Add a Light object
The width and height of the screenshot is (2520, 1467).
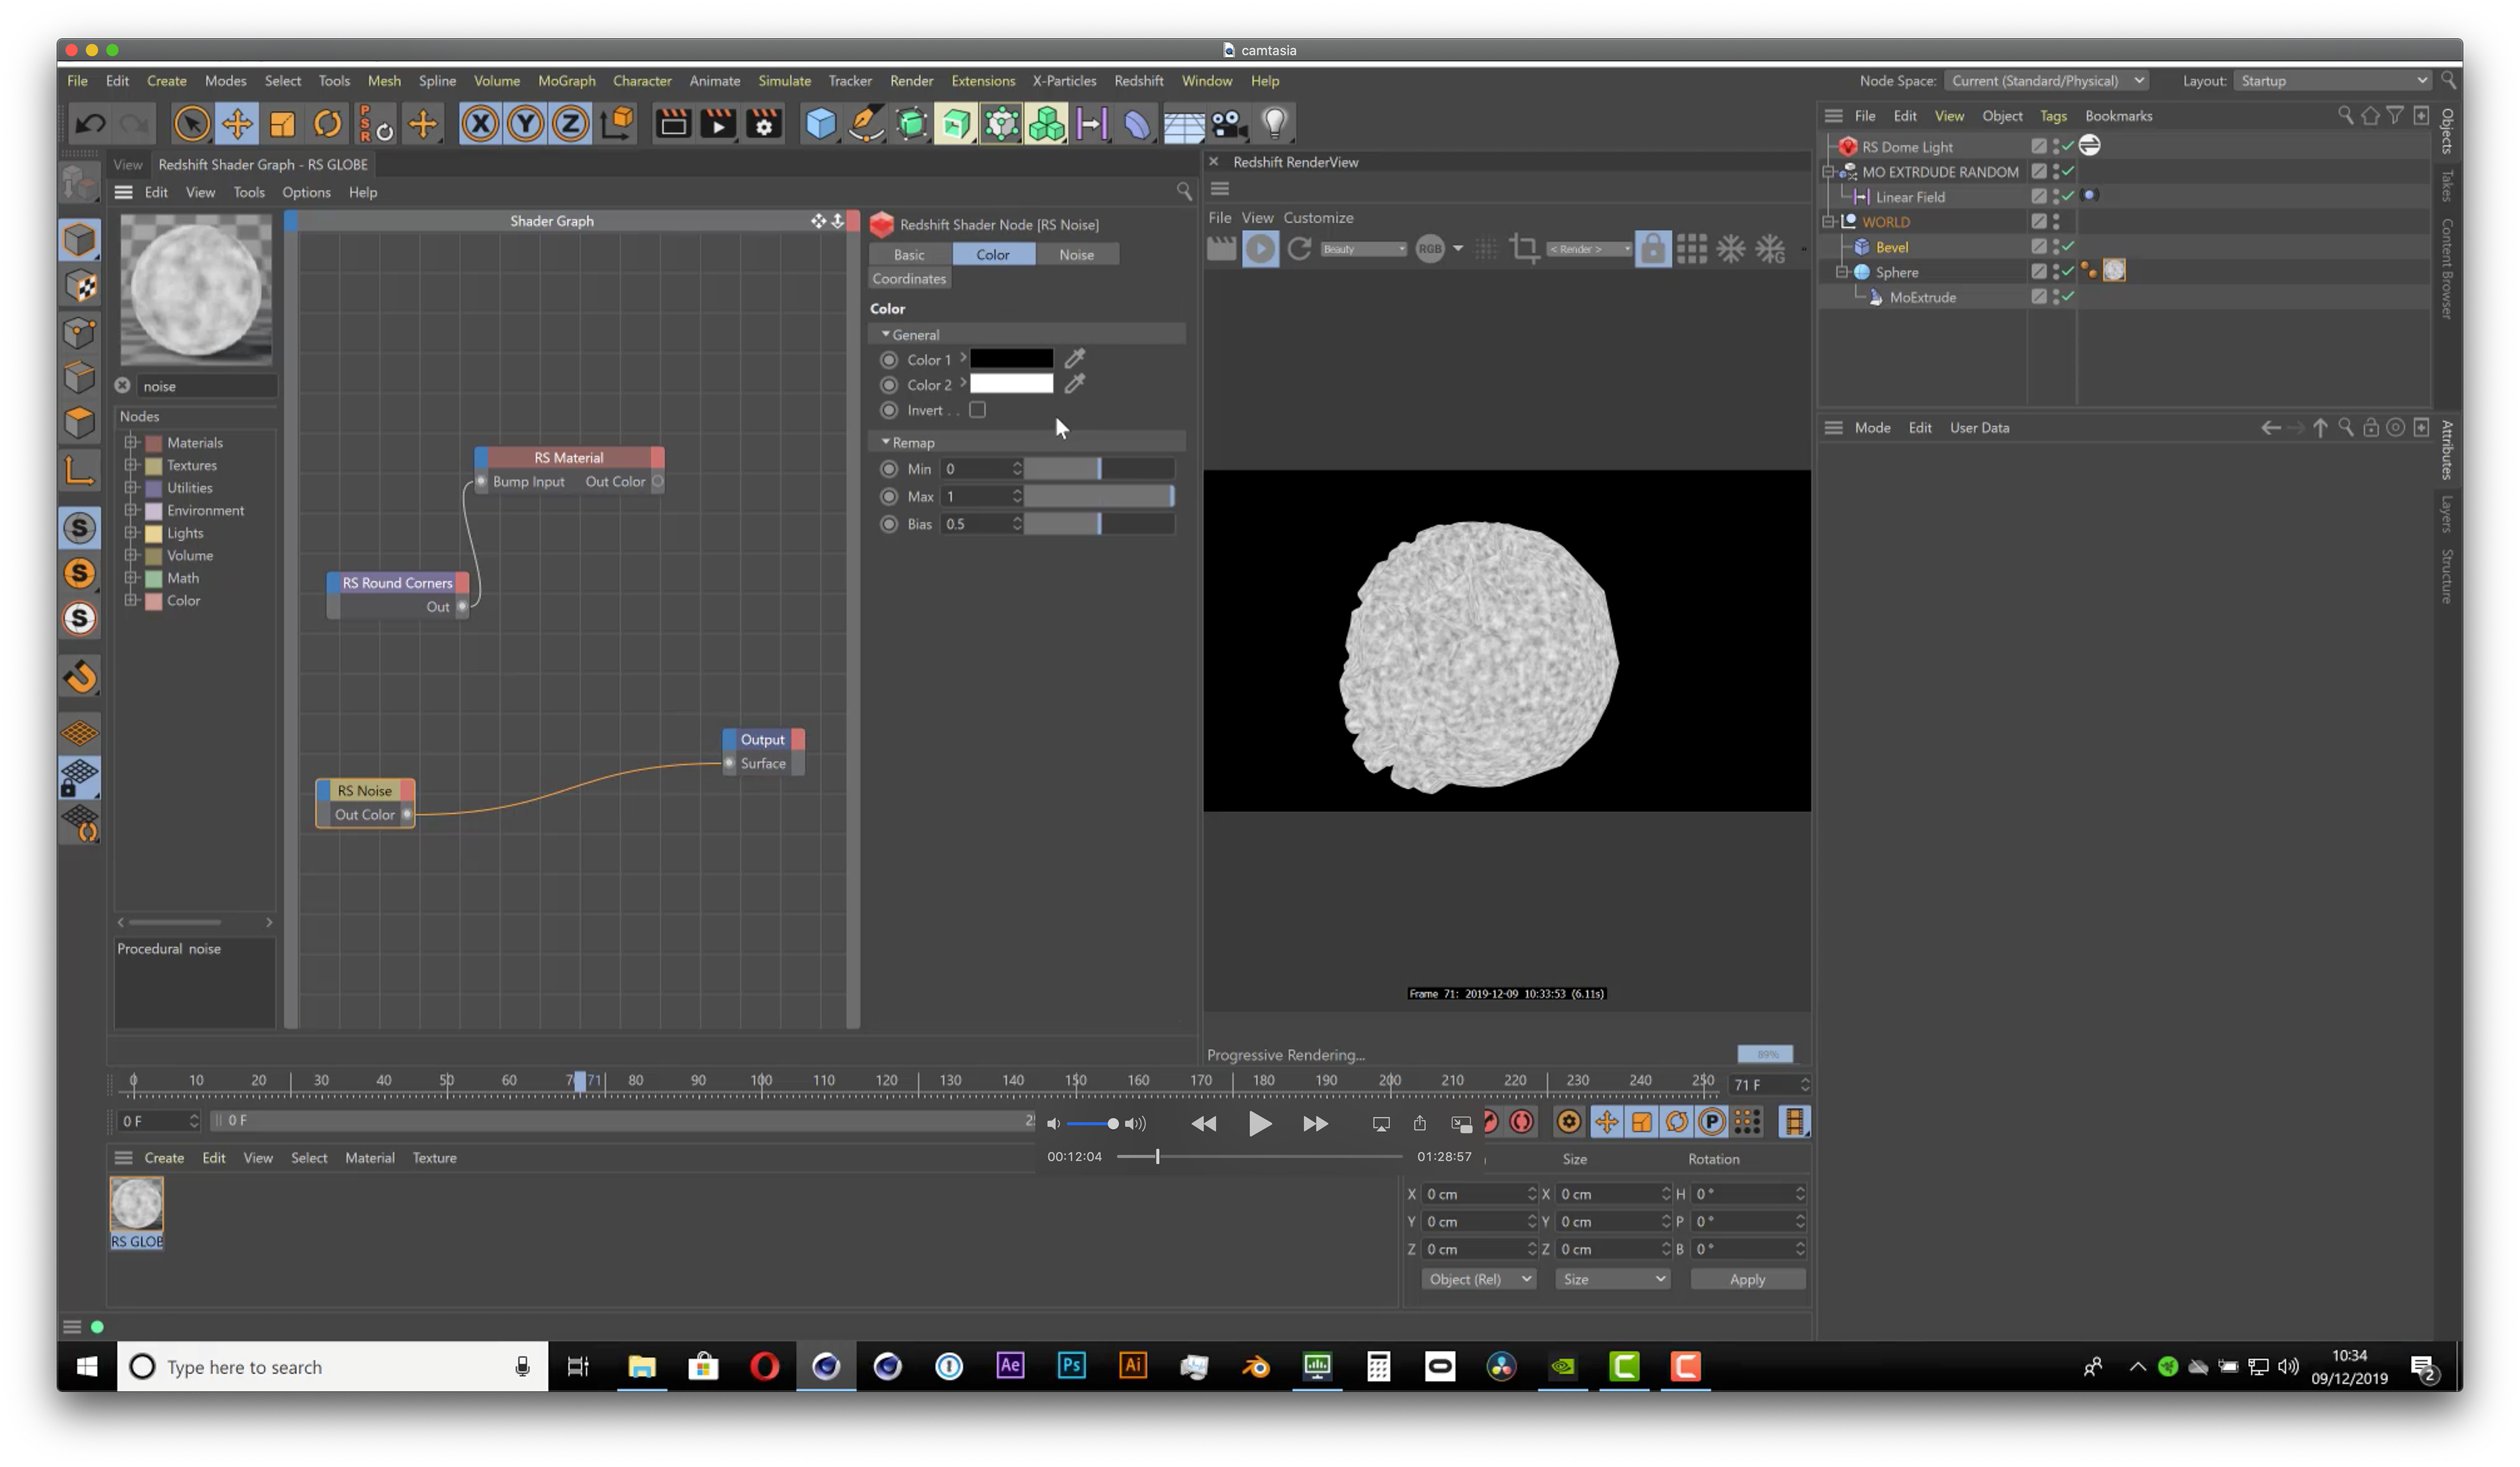(1274, 124)
